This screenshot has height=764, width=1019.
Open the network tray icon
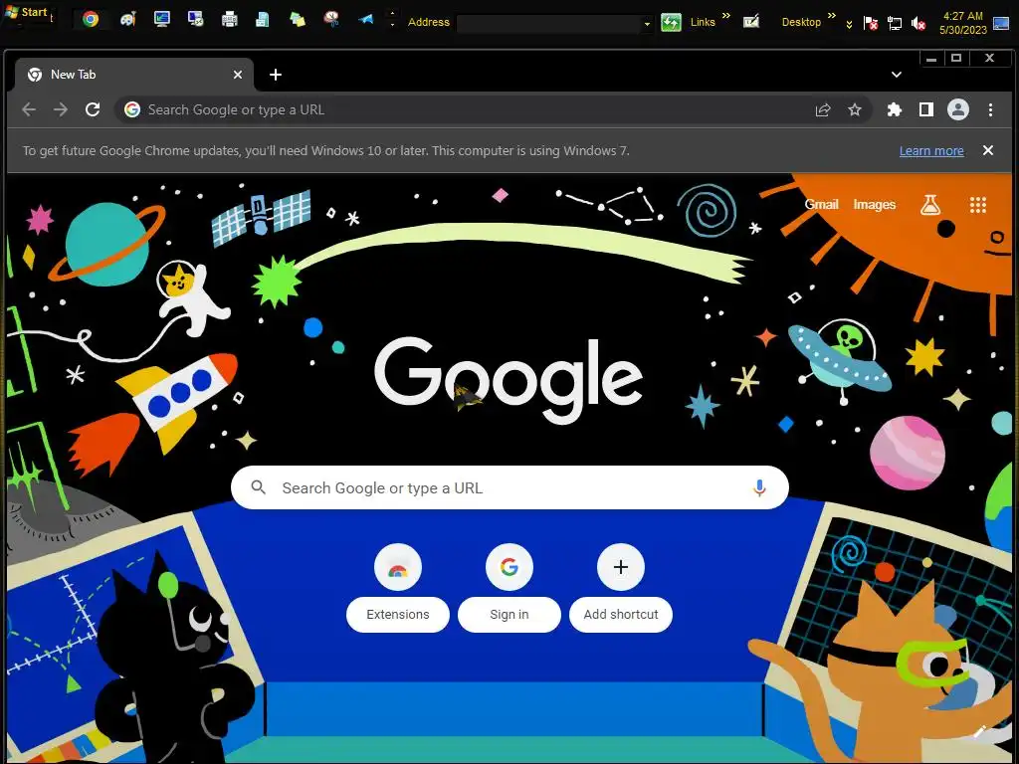(x=895, y=24)
